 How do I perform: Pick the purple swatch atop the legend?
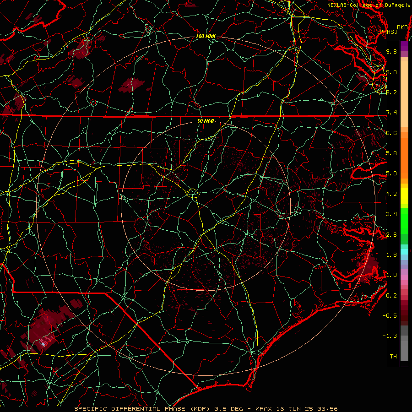tap(404, 46)
